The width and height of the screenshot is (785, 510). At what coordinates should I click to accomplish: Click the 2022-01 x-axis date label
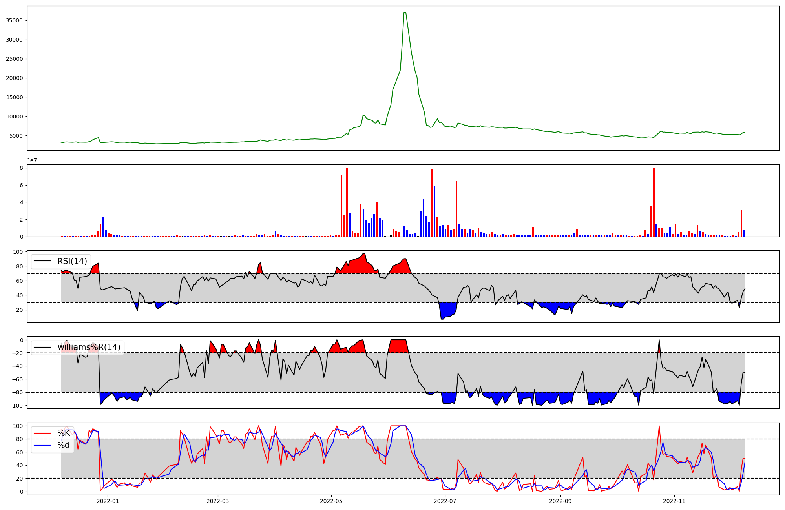[x=108, y=501]
